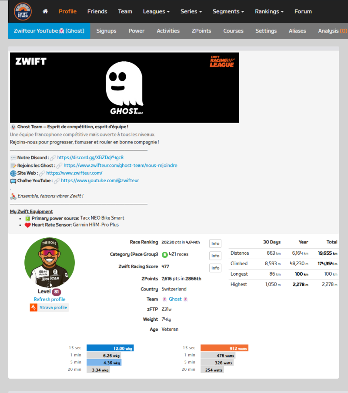Click the 19,655 km total distance value
The image size is (348, 393).
coord(328,253)
